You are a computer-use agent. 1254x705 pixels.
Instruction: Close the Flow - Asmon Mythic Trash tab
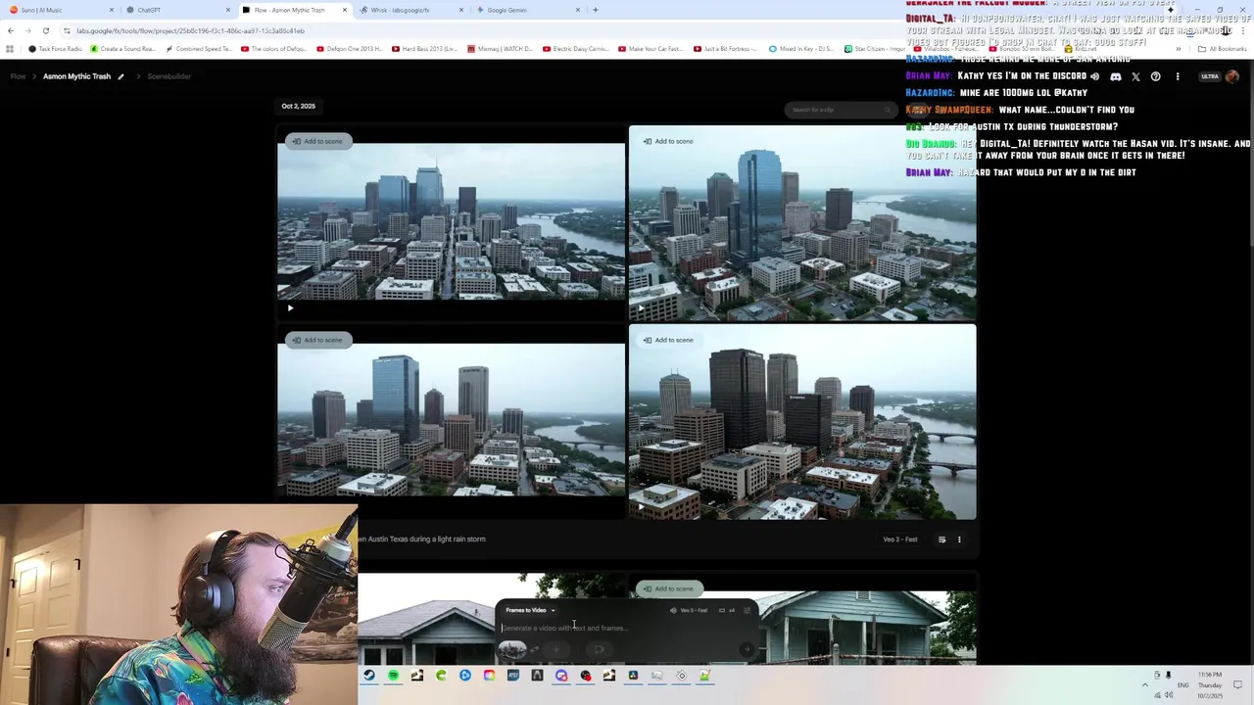click(x=345, y=10)
